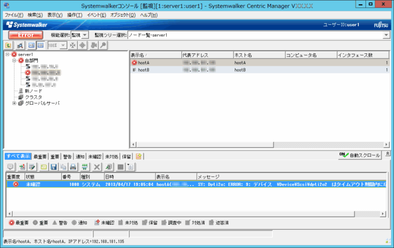Click the yellow note icon in event toolbar
394x248 pixels.
[44, 167]
